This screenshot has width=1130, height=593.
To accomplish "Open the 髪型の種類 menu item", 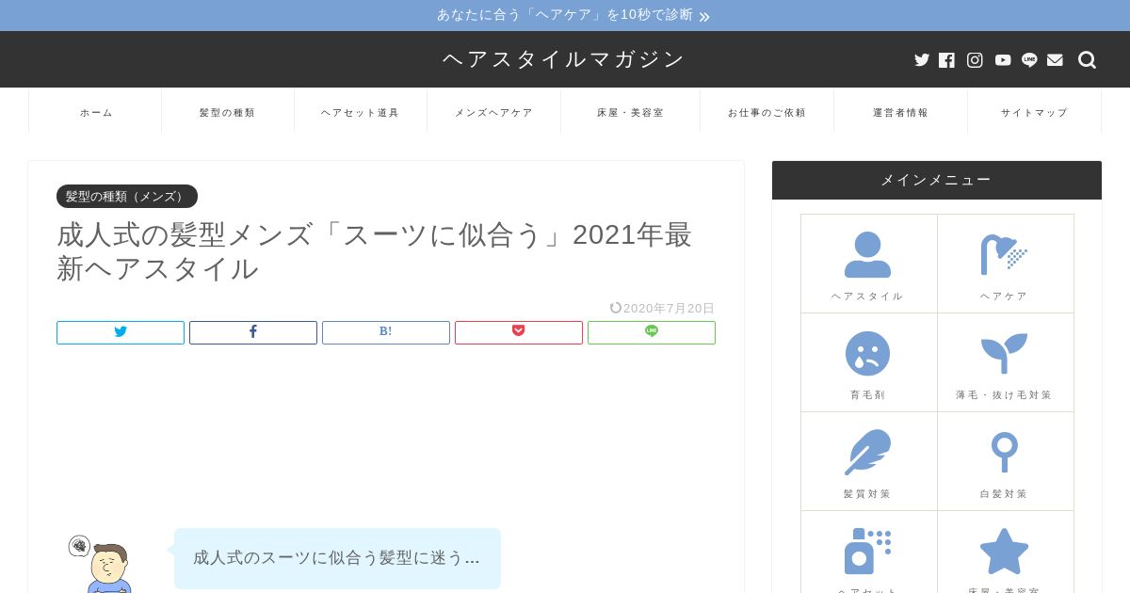I will [228, 112].
